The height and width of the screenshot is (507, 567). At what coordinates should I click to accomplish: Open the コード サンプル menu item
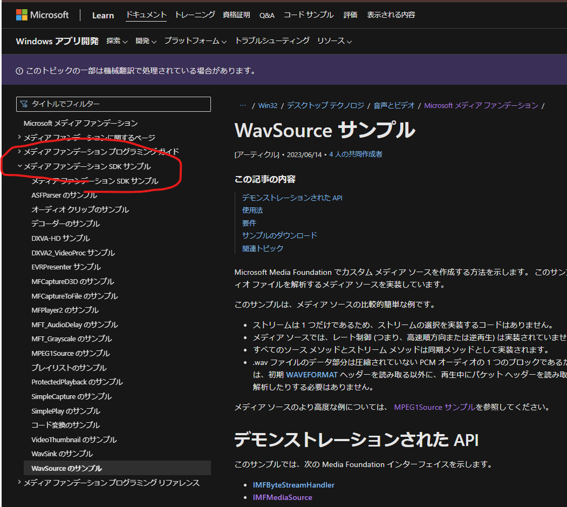(309, 15)
